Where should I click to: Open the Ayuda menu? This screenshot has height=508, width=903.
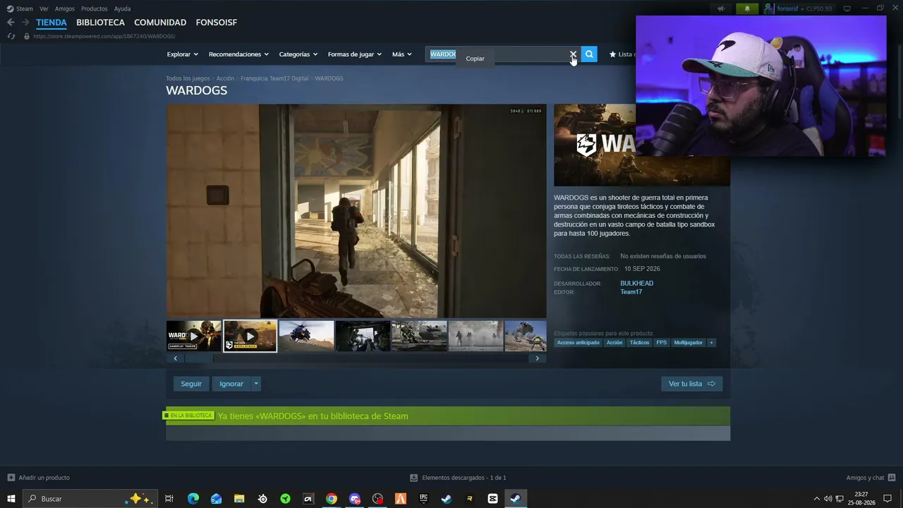pos(122,8)
